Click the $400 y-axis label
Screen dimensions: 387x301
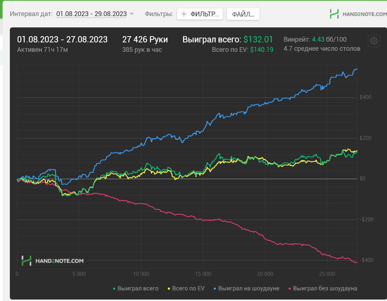pyautogui.click(x=365, y=97)
